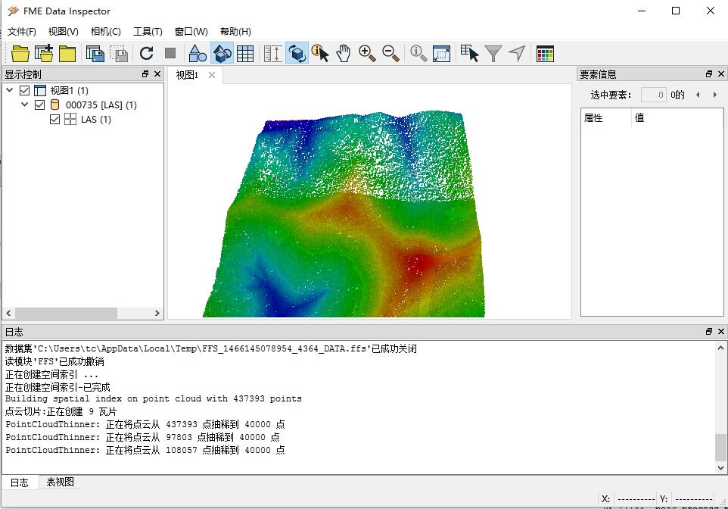Click the measure arrow toolbar icon
The width and height of the screenshot is (728, 509).
coord(517,54)
